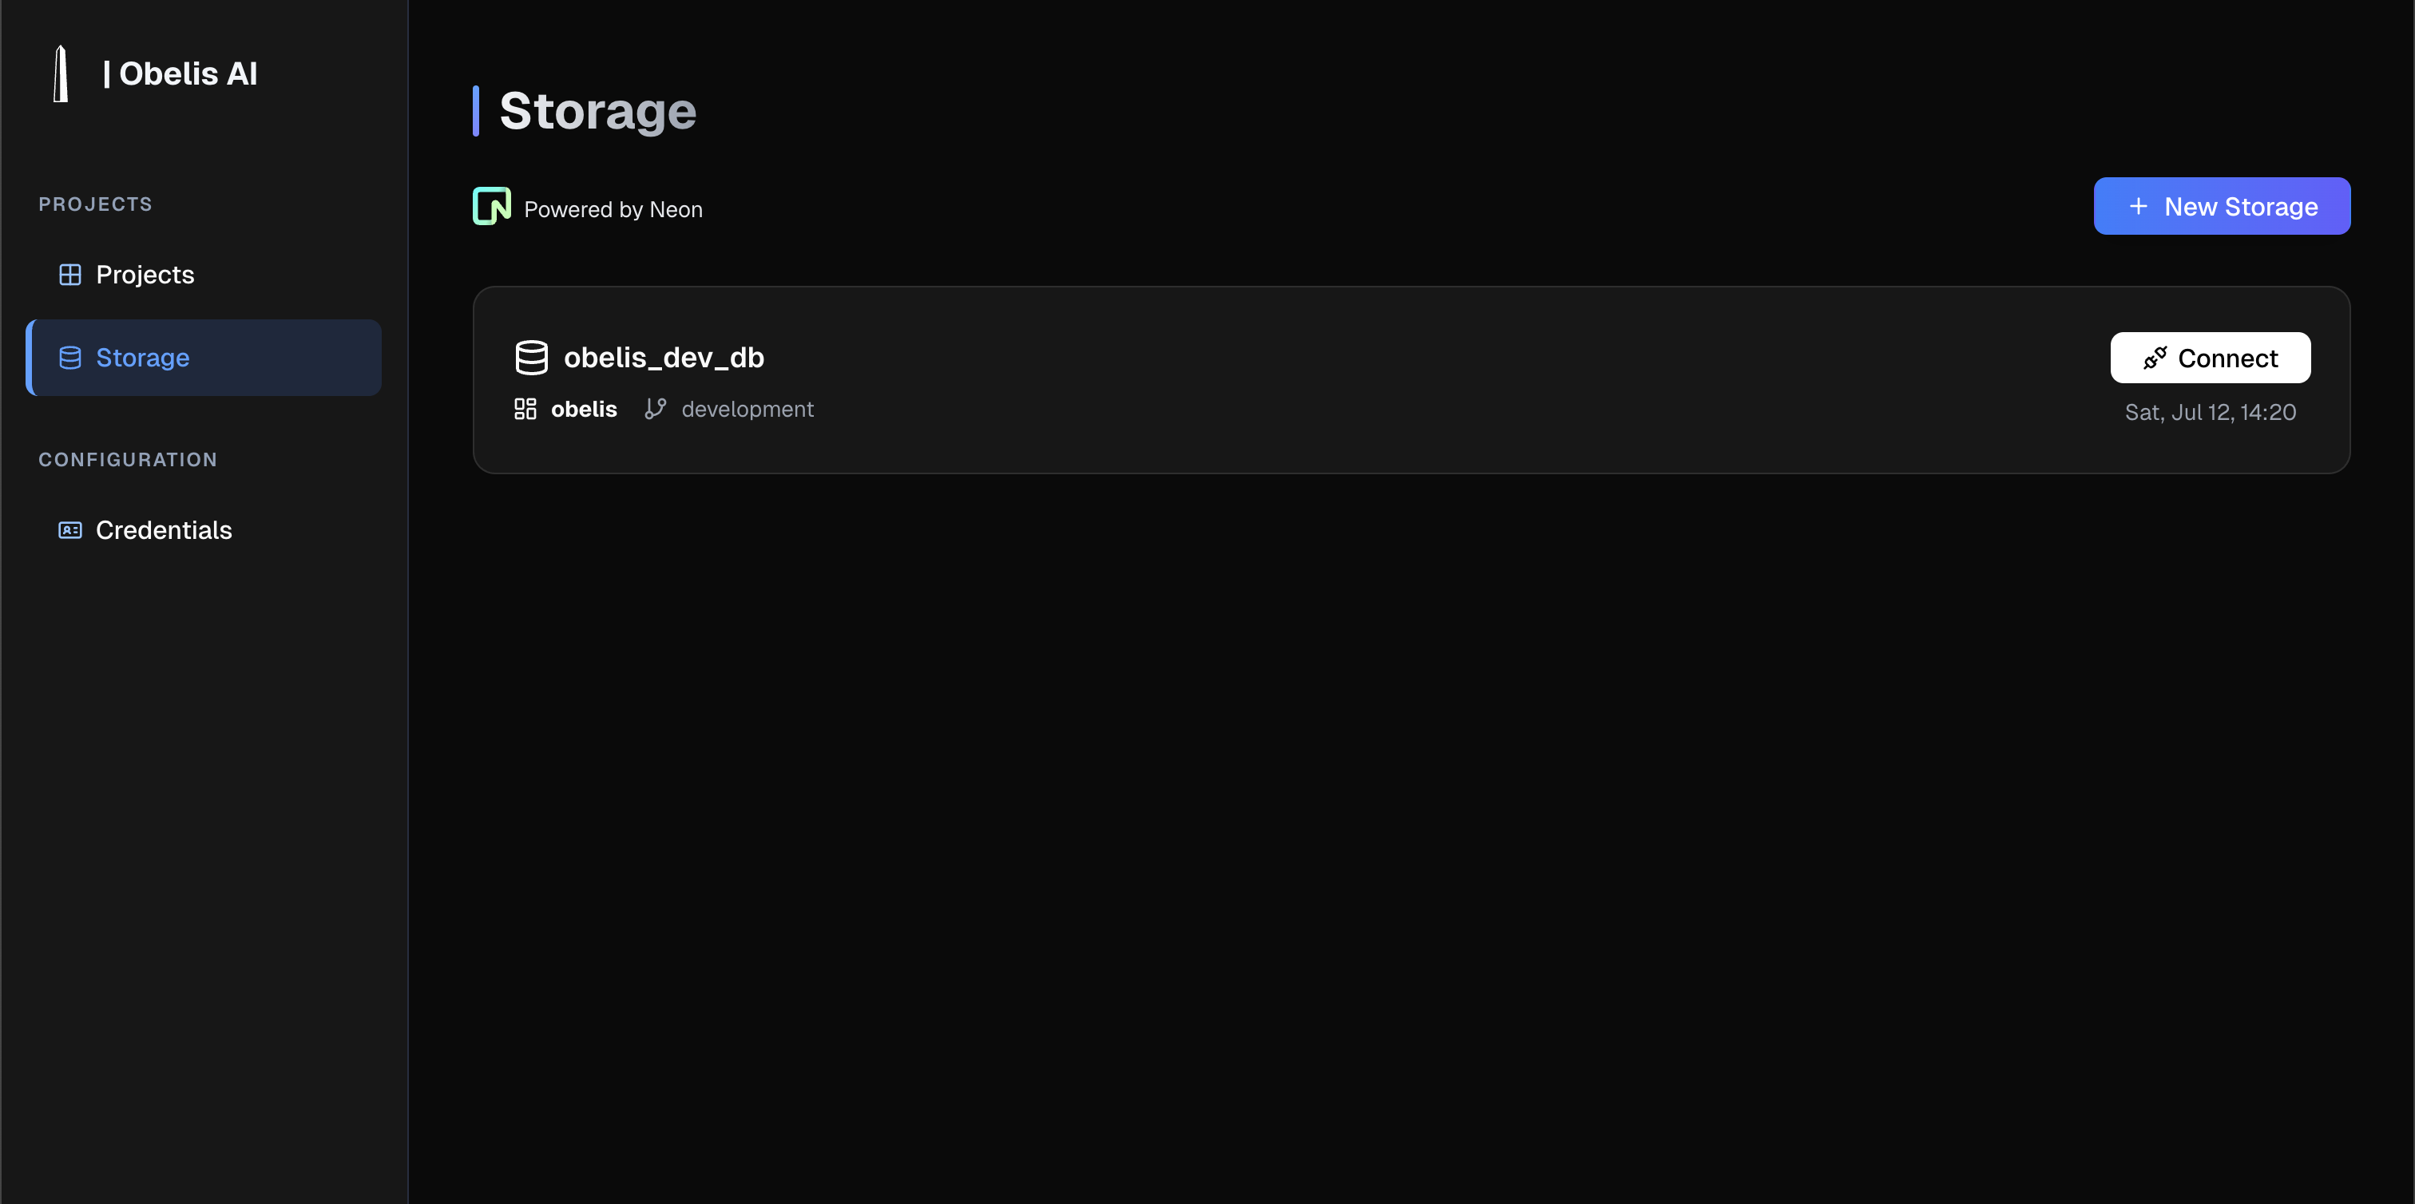Click the Projects grid icon in sidebar
The height and width of the screenshot is (1204, 2415).
[x=70, y=275]
